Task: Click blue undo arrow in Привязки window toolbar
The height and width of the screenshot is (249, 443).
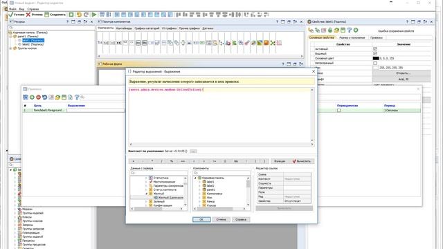Action: pos(44,97)
